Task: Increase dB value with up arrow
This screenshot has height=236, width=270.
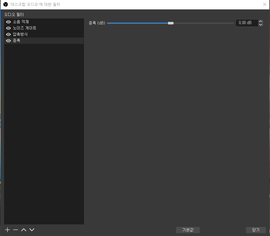Action: (x=261, y=21)
